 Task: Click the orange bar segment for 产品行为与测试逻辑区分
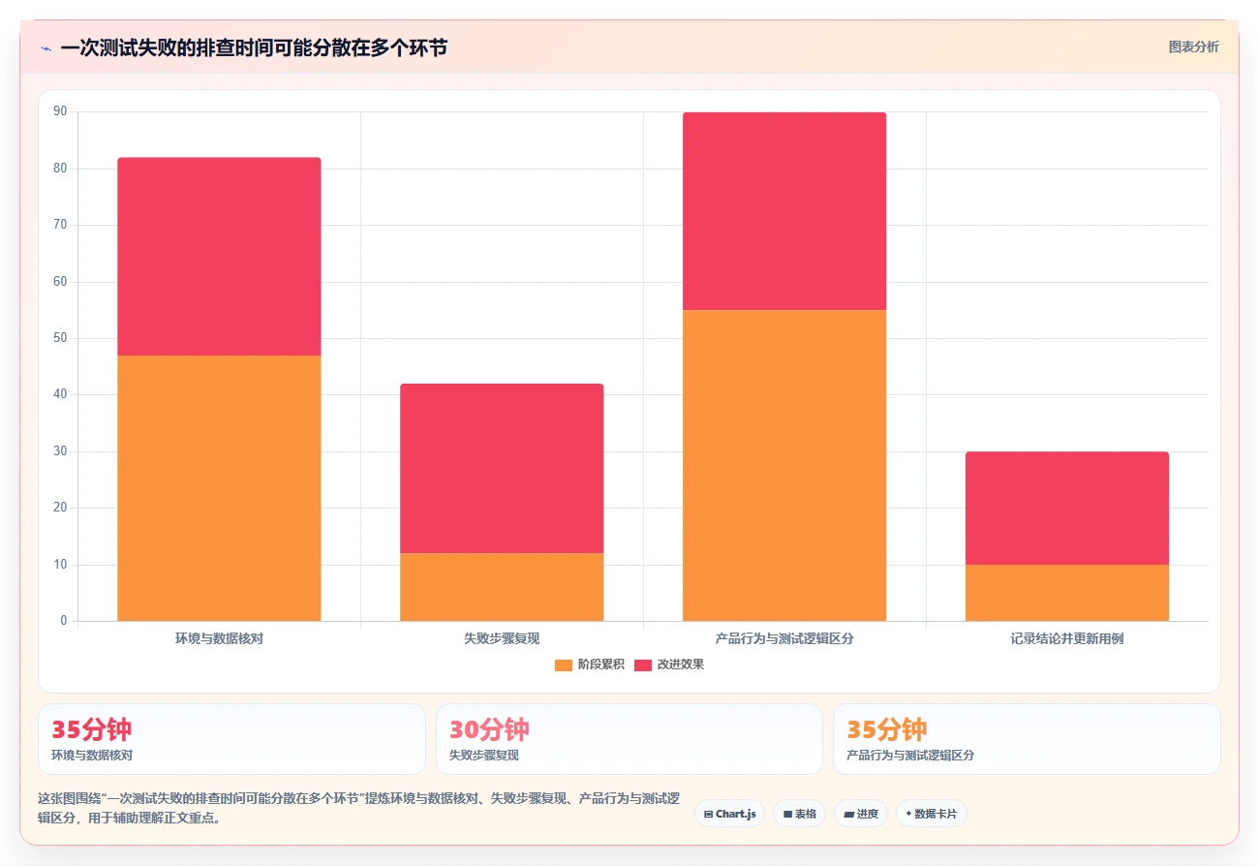tap(784, 465)
